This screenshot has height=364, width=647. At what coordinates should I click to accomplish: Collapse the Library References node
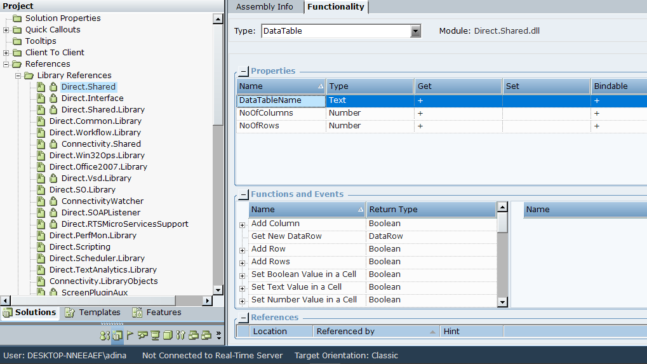(x=18, y=76)
